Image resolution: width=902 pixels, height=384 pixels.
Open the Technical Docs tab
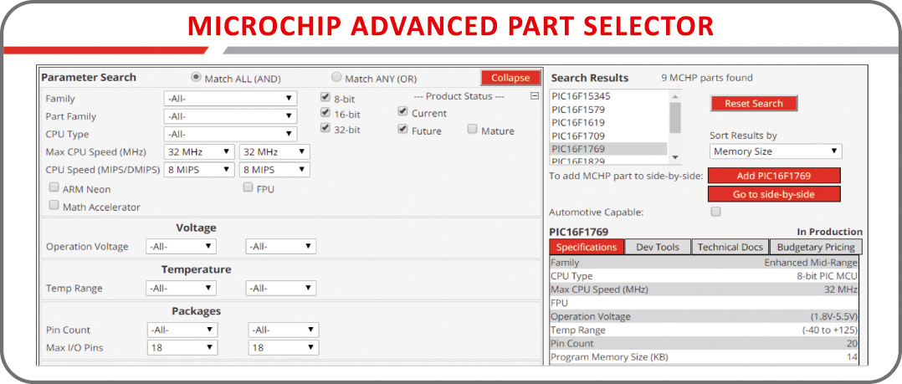click(x=730, y=247)
